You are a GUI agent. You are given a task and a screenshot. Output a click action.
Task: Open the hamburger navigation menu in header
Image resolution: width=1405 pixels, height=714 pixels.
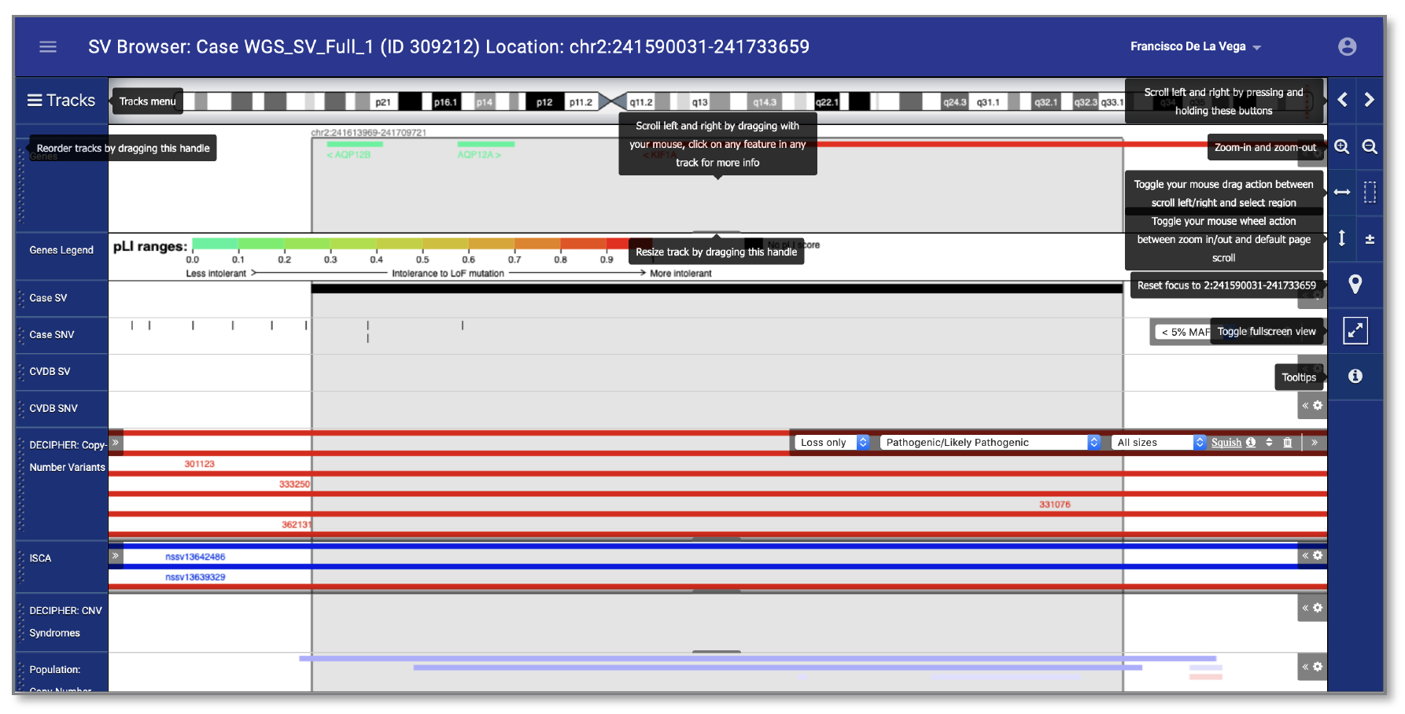(48, 47)
